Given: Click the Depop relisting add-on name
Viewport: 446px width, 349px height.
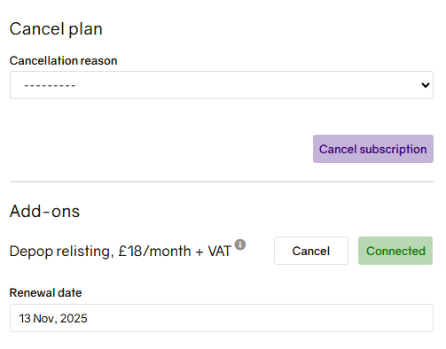Looking at the screenshot, I should coord(61,252).
